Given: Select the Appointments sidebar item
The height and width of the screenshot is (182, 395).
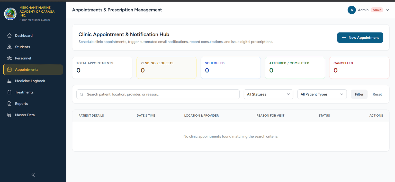Looking at the screenshot, I should coord(33,70).
